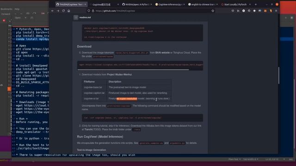Open the Tianchi dataset link
296x166 pixels.
[x=88, y=130]
